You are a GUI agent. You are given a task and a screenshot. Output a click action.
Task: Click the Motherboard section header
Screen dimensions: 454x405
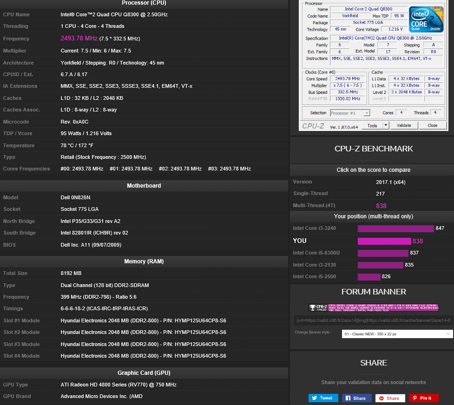144,186
